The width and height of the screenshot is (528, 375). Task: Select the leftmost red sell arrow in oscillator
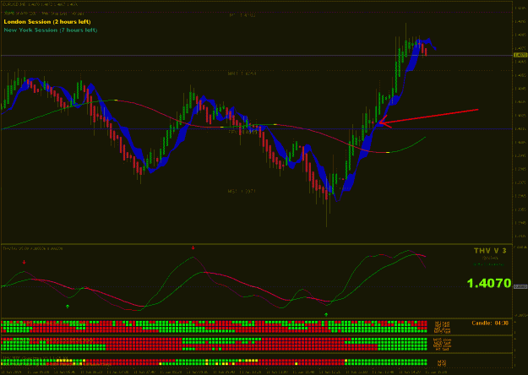click(x=24, y=262)
